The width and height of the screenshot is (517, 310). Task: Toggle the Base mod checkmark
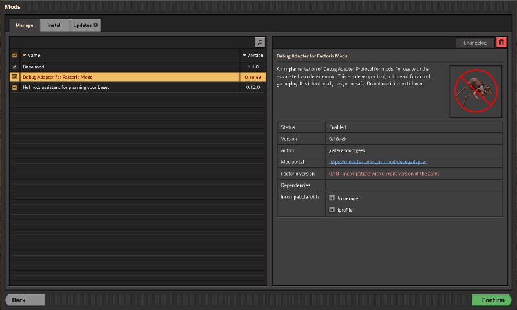coord(15,67)
